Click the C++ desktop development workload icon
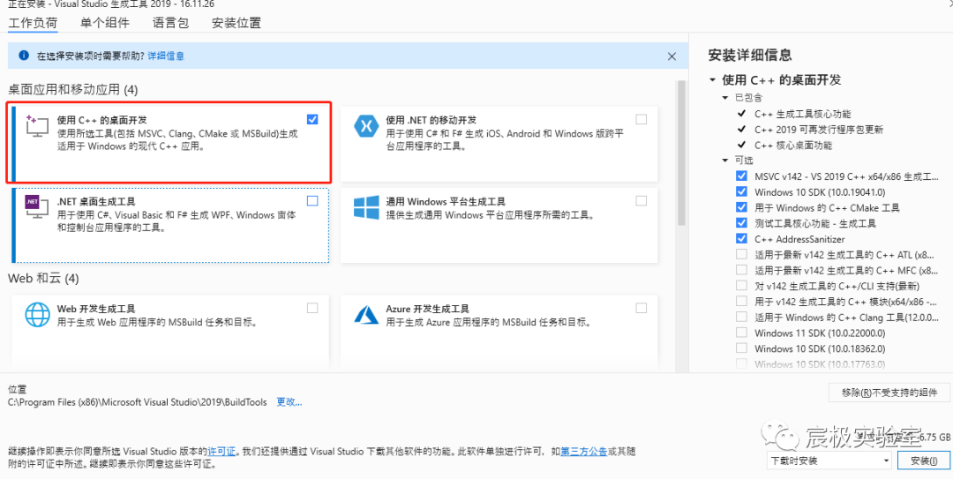 (x=36, y=125)
